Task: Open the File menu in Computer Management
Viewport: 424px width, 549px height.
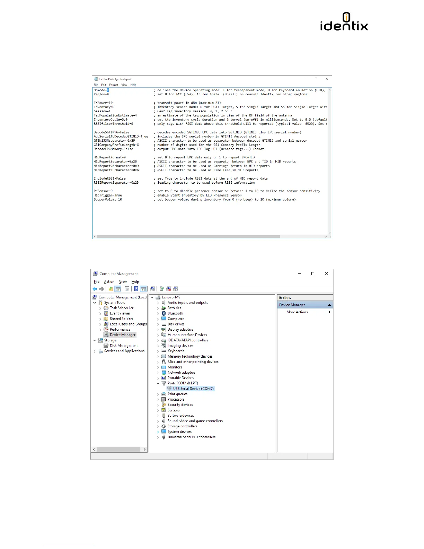Action: (97, 282)
